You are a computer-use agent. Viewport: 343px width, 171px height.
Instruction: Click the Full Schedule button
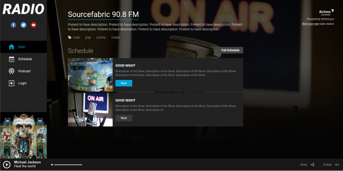click(x=230, y=50)
